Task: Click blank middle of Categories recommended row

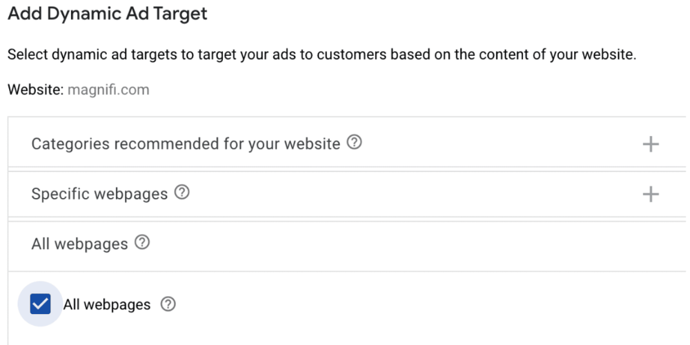Action: click(x=497, y=144)
